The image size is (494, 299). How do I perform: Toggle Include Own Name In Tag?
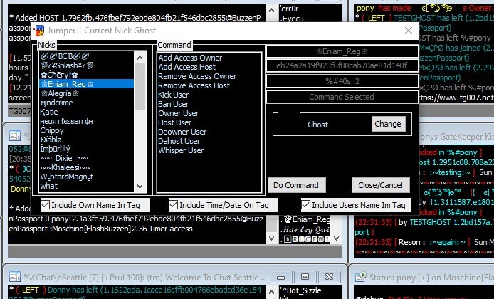46,204
